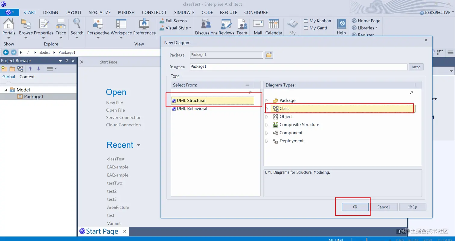
Task: Click the Auto button beside Diagram name
Action: (416, 67)
